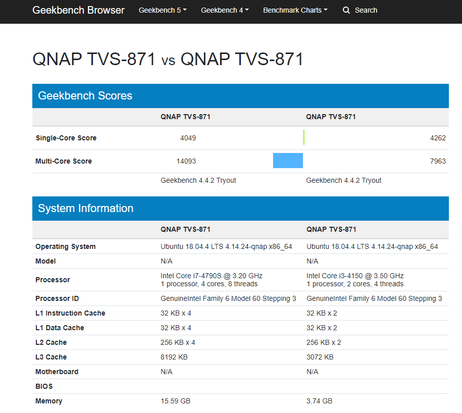This screenshot has width=462, height=413.
Task: Select the 256 KB x 4 L2 cache value
Action: pos(178,342)
